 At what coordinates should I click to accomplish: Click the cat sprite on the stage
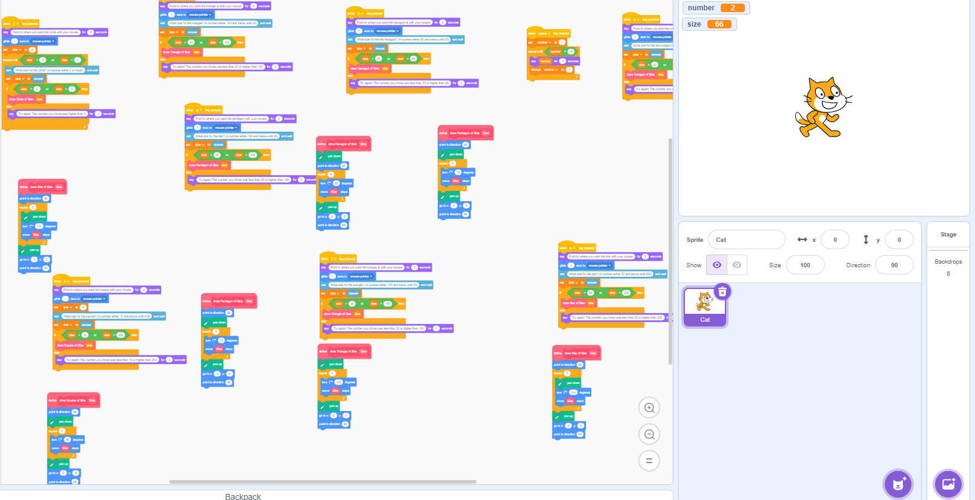[824, 107]
